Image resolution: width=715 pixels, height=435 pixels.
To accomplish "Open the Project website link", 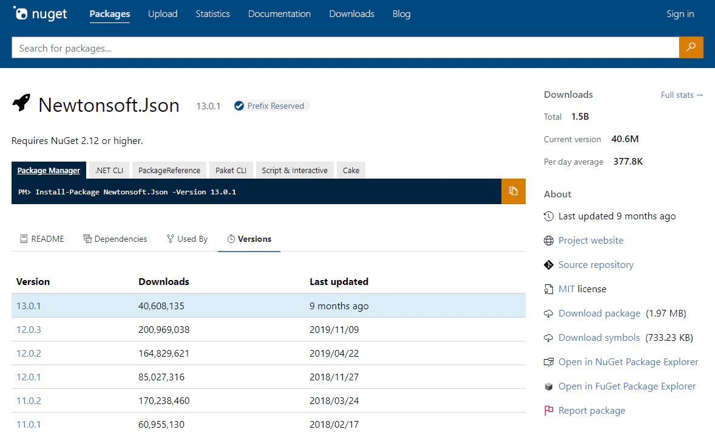I will 591,241.
